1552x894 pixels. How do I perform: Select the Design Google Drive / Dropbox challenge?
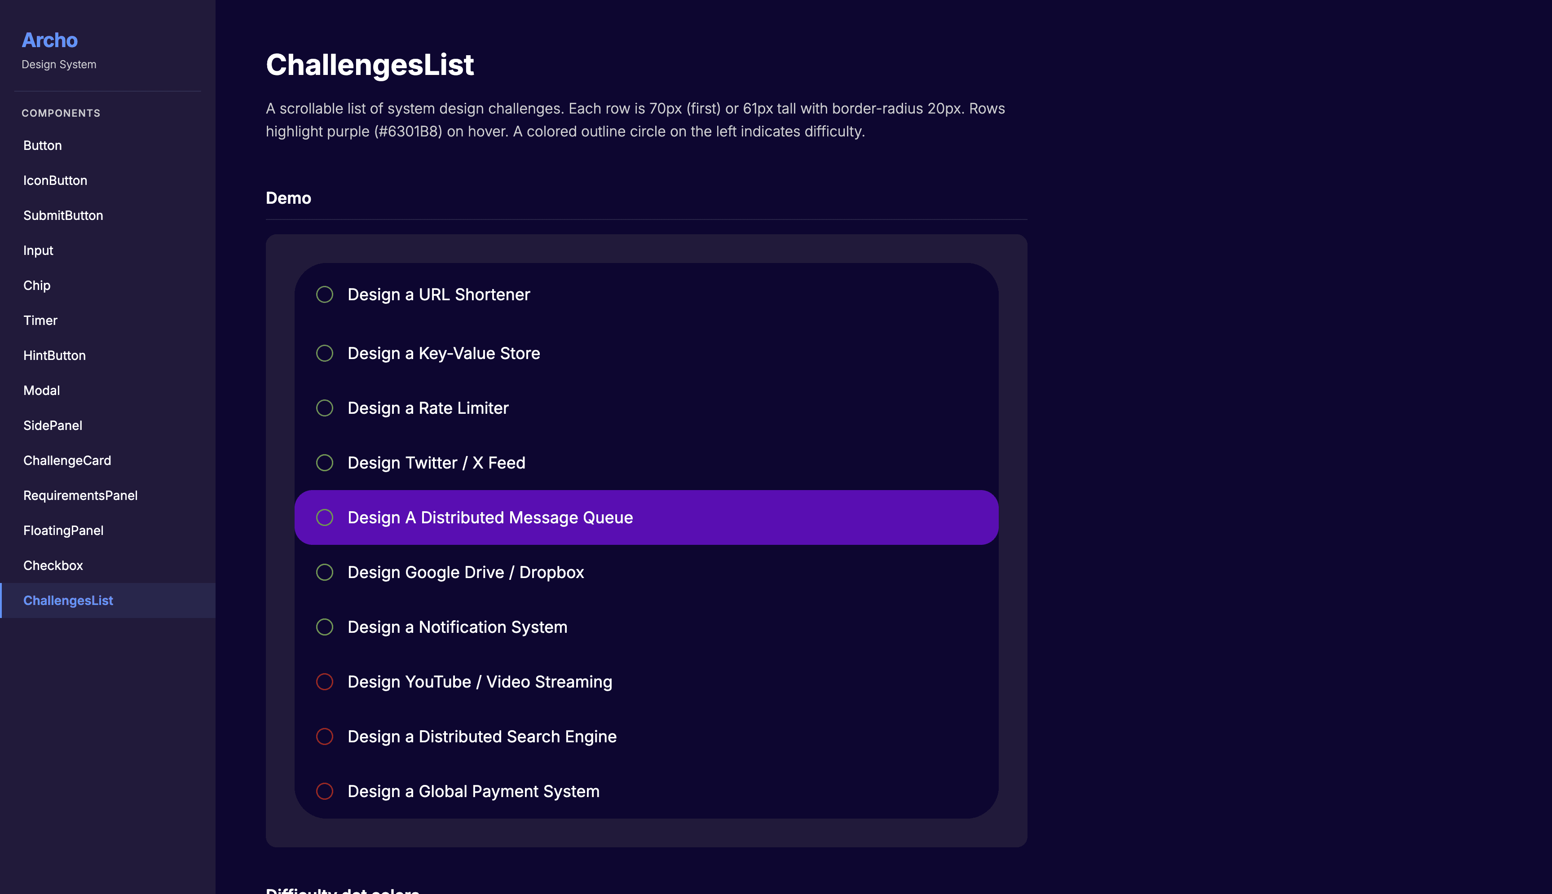coord(465,572)
